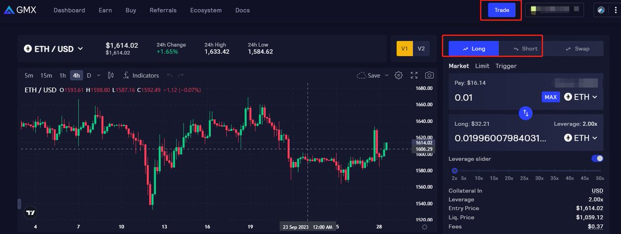Open the Dashboard page
This screenshot has height=234, width=621.
click(x=69, y=10)
